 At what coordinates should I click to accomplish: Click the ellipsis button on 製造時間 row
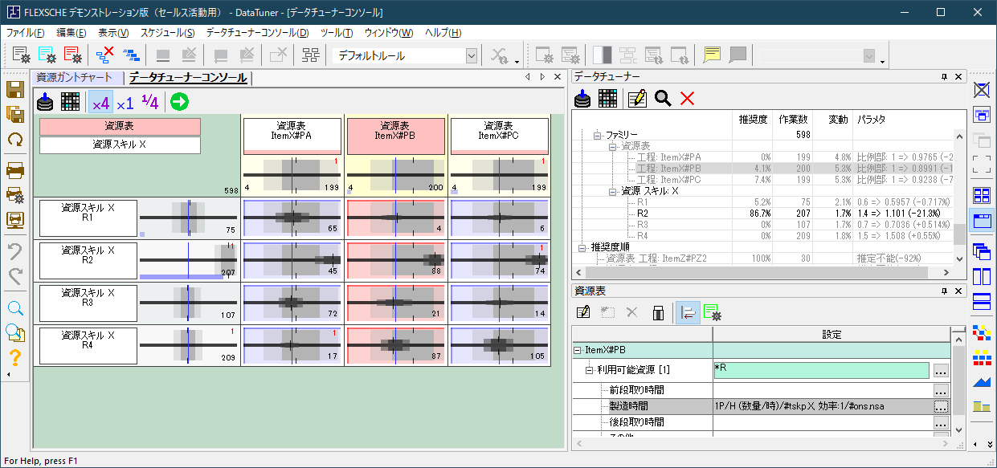coord(941,407)
